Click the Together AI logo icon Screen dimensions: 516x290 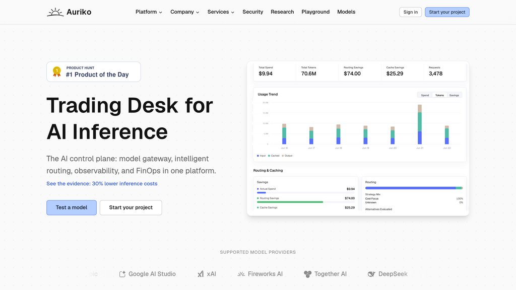coord(308,274)
